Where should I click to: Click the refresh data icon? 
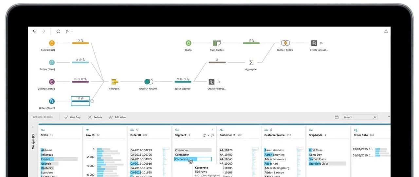tap(58, 31)
